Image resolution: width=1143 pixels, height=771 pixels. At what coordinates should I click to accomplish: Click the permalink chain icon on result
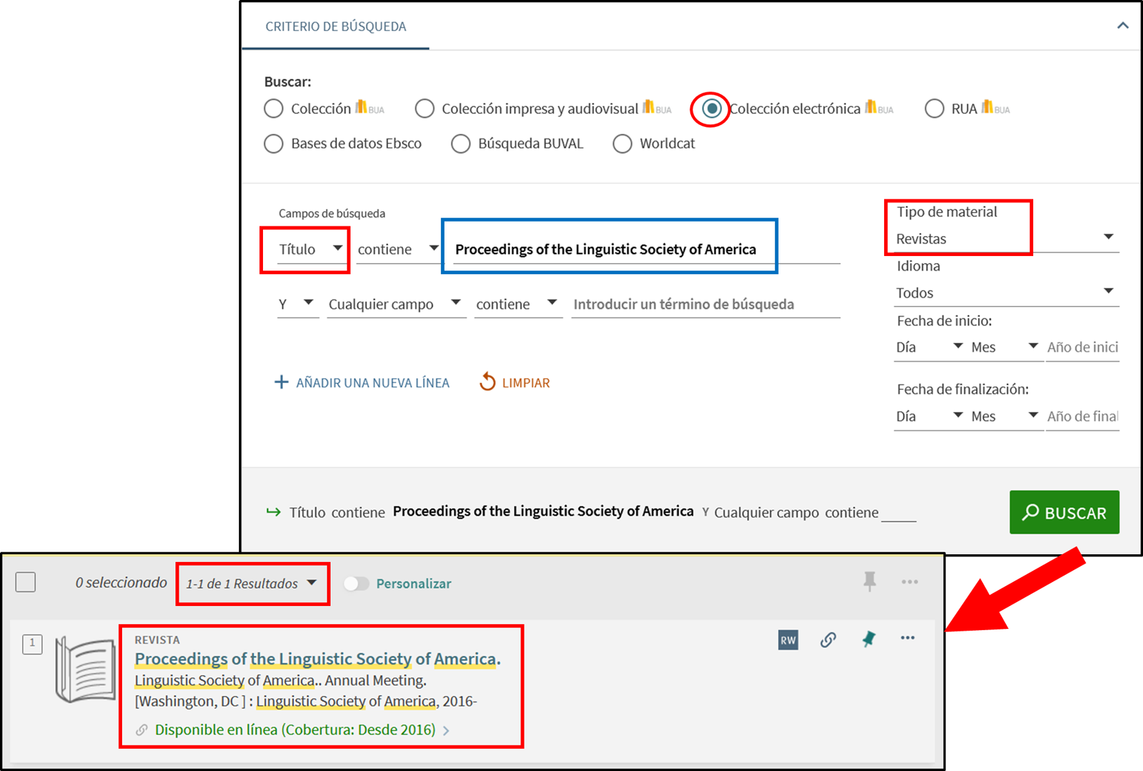[828, 640]
